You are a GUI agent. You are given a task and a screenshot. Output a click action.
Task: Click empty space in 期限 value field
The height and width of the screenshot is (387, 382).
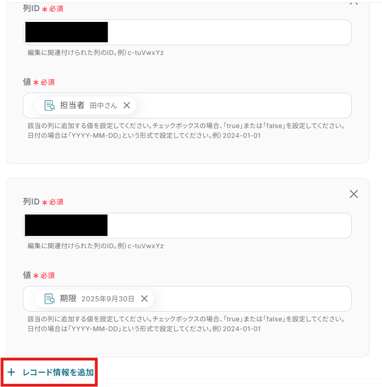252,299
